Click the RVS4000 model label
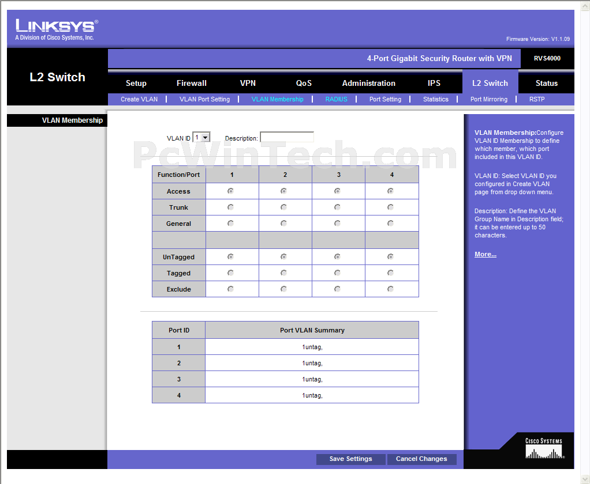590x484 pixels. (x=547, y=59)
